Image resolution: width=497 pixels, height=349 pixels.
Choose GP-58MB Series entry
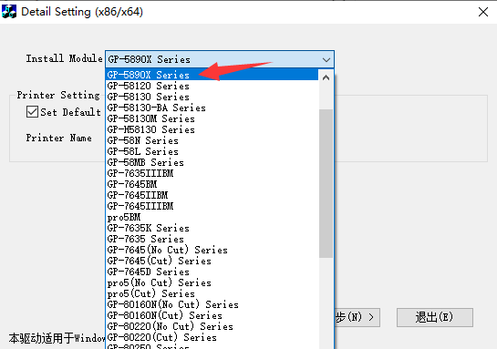[x=212, y=162]
